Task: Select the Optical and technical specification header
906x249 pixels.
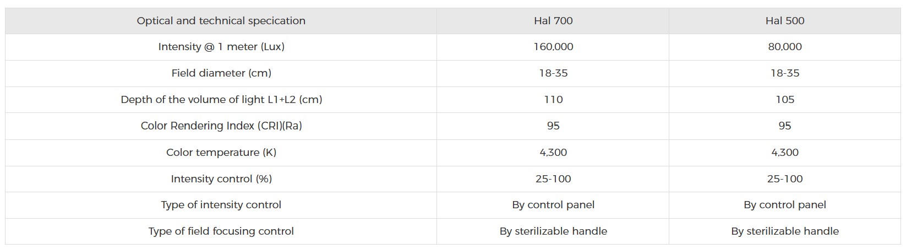Action: coord(221,21)
